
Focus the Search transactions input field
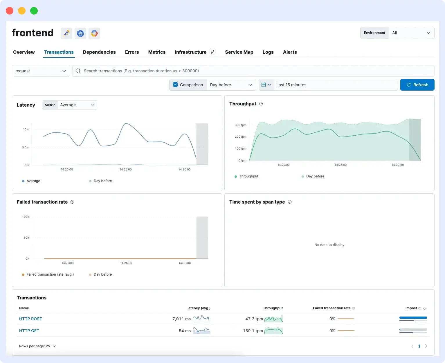coord(253,71)
